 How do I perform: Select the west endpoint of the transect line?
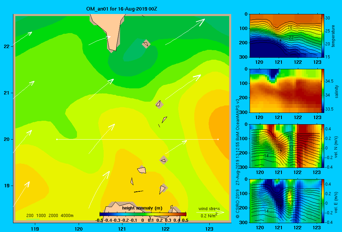point(57,139)
